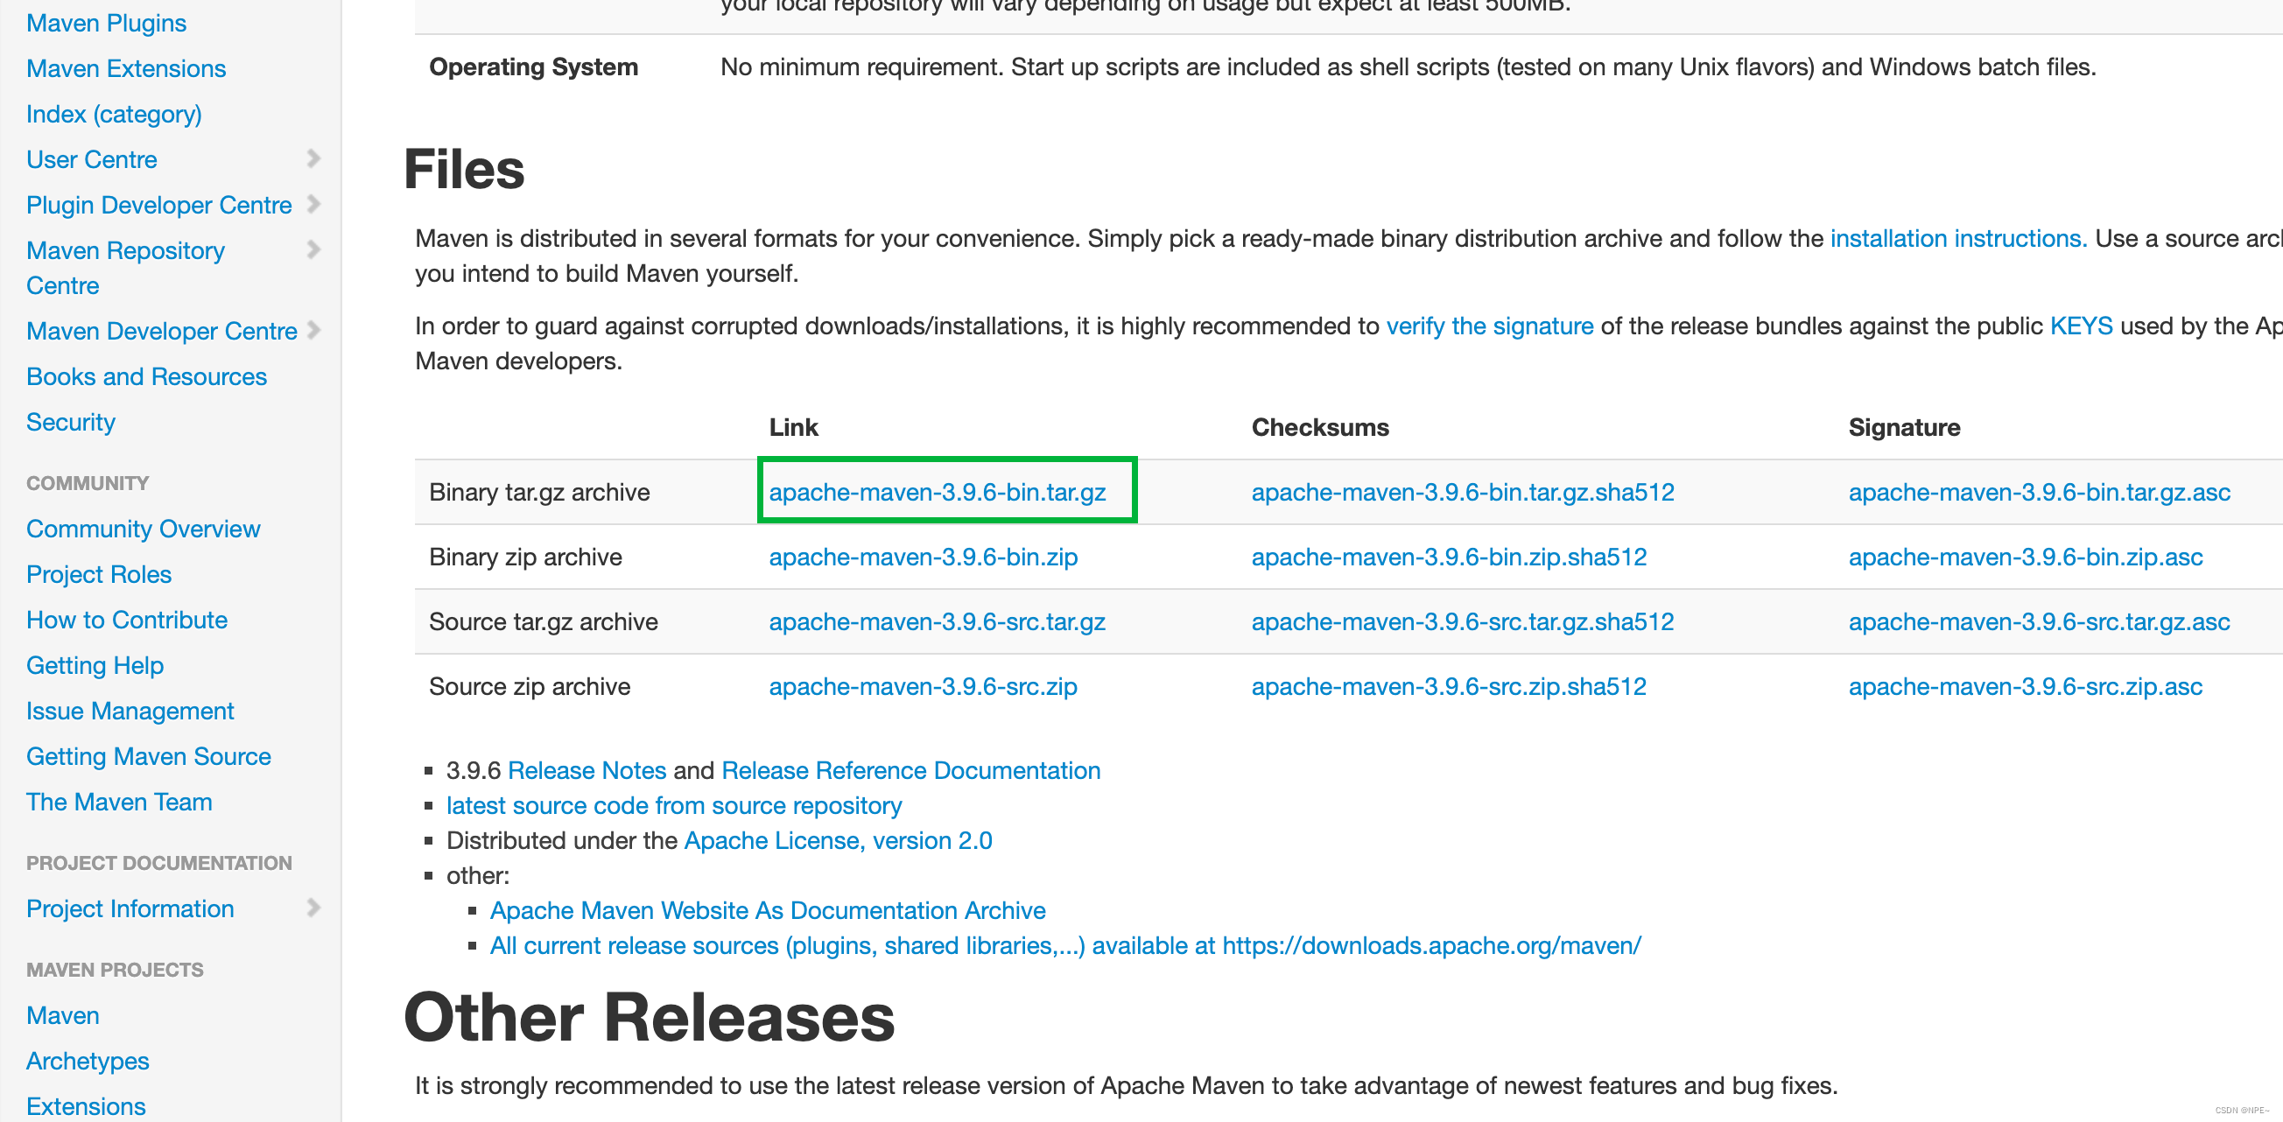The image size is (2283, 1122).
Task: Open Maven Repository Centre link
Action: point(125,268)
